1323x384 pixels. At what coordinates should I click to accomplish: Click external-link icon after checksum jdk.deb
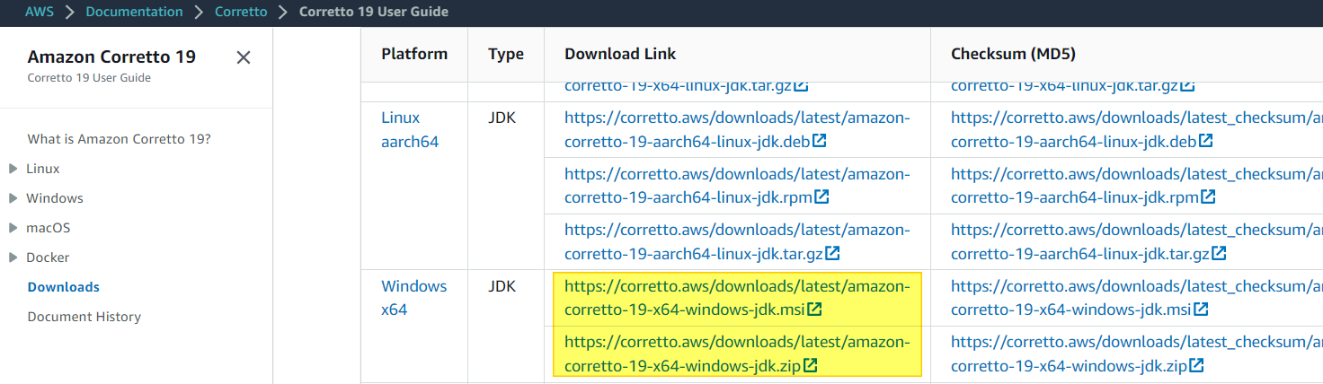pos(1206,141)
